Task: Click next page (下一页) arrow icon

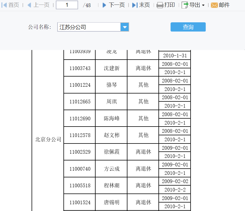Action: pyautogui.click(x=104, y=5)
